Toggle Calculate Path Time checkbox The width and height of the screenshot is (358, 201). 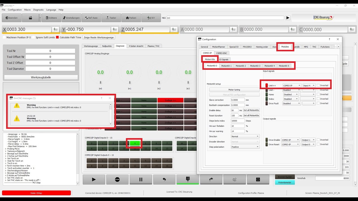(x=57, y=37)
